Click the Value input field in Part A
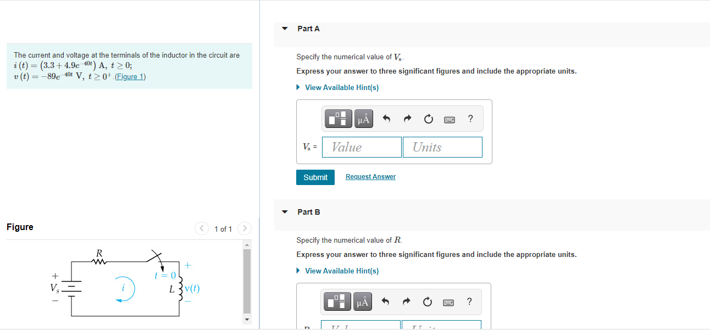 point(362,147)
